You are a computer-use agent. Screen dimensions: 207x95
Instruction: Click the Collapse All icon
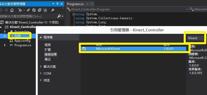pos(40,10)
